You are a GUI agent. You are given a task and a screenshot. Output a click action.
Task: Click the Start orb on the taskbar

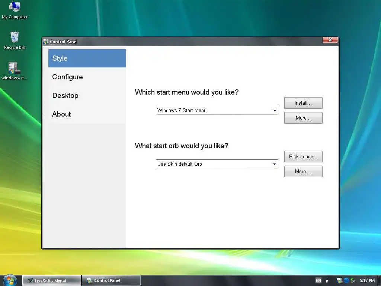click(x=10, y=280)
